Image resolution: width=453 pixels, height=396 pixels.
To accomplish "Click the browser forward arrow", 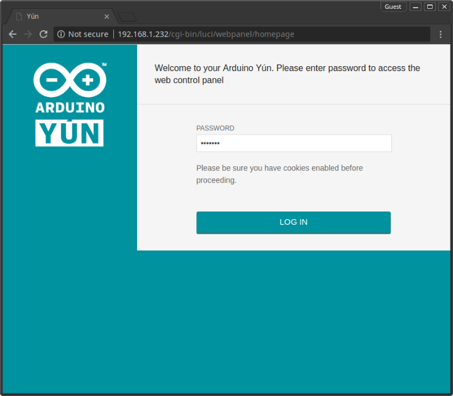I will click(28, 34).
